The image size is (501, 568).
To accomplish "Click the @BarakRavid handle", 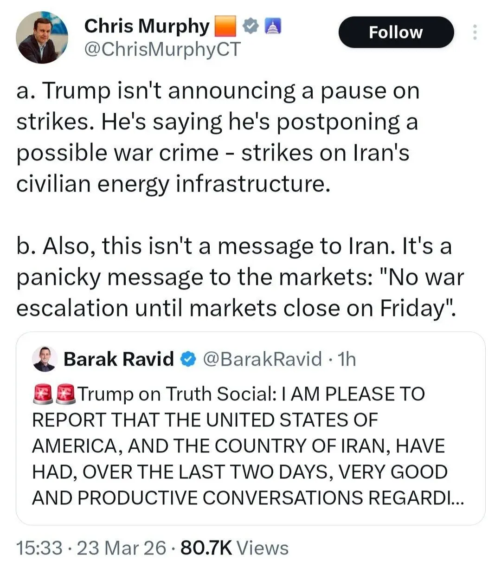I will click(x=263, y=359).
